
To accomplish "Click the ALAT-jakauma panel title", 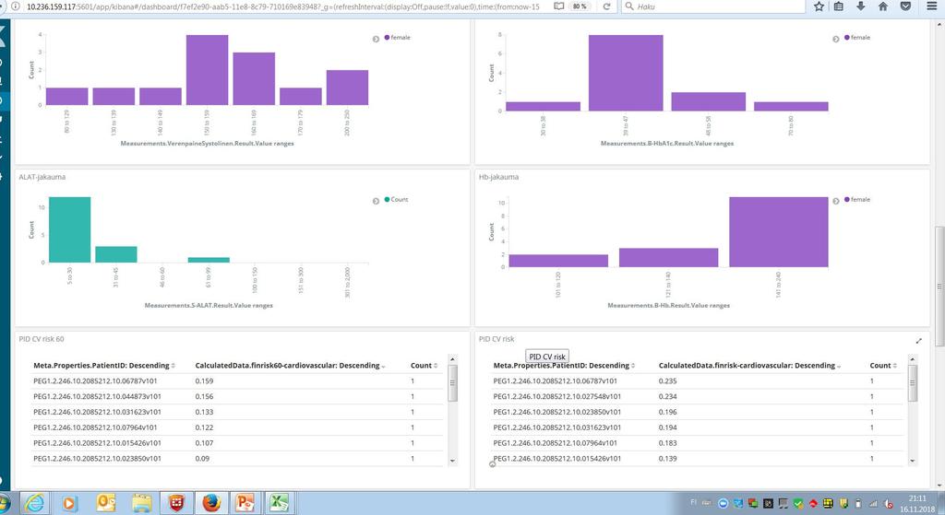I will pos(42,177).
